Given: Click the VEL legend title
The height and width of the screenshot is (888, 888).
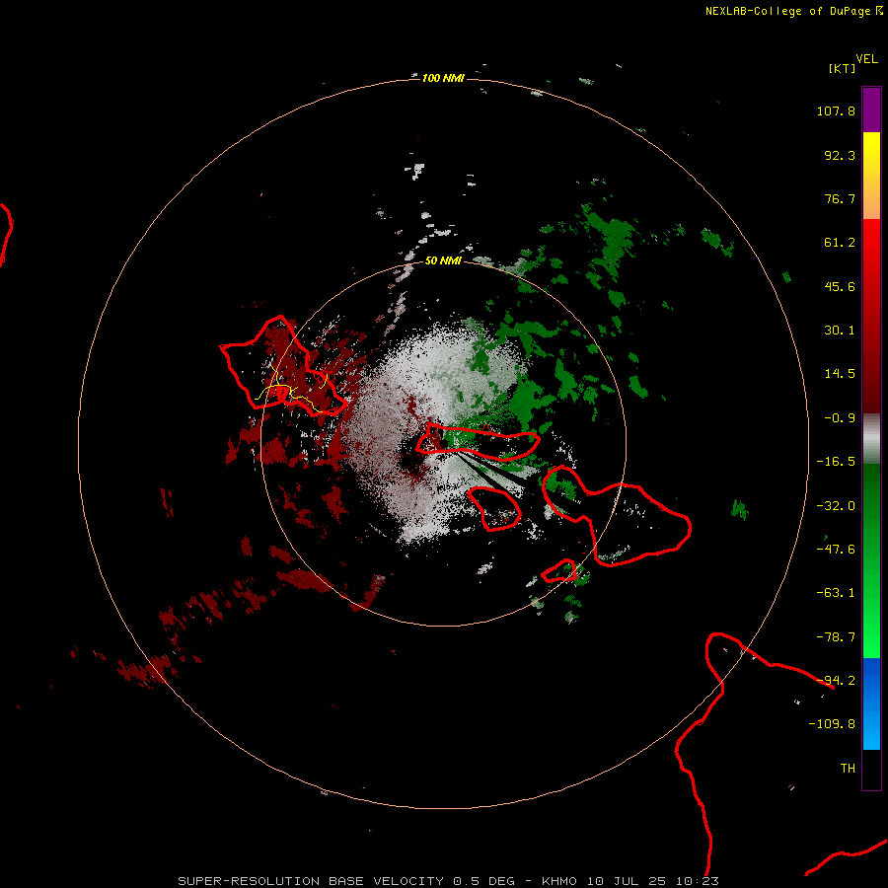Looking at the screenshot, I should 867,59.
